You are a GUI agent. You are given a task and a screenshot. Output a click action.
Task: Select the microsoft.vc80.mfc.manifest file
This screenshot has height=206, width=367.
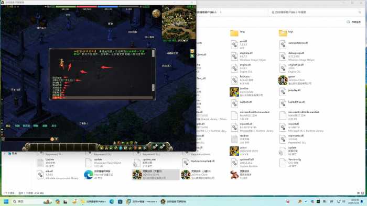click(299, 116)
